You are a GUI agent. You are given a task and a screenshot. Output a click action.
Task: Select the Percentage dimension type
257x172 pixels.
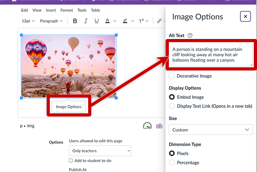(172, 163)
